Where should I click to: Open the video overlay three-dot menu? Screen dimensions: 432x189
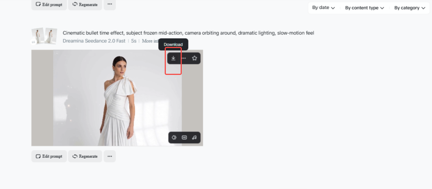click(x=184, y=58)
